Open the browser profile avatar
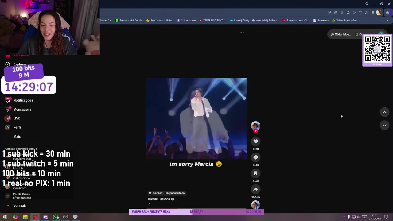 (379, 13)
